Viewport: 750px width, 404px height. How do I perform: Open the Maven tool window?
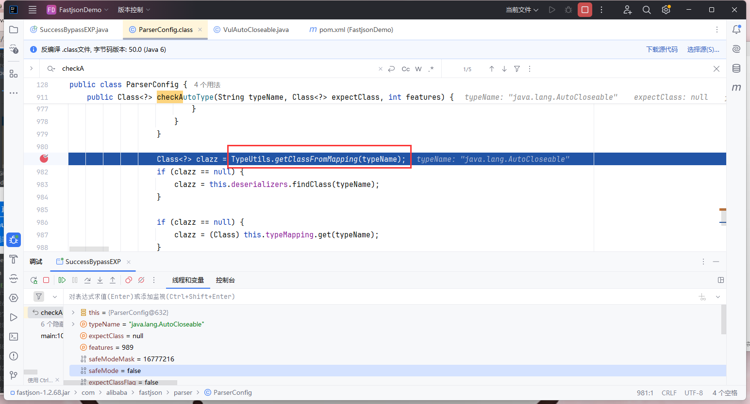click(736, 88)
